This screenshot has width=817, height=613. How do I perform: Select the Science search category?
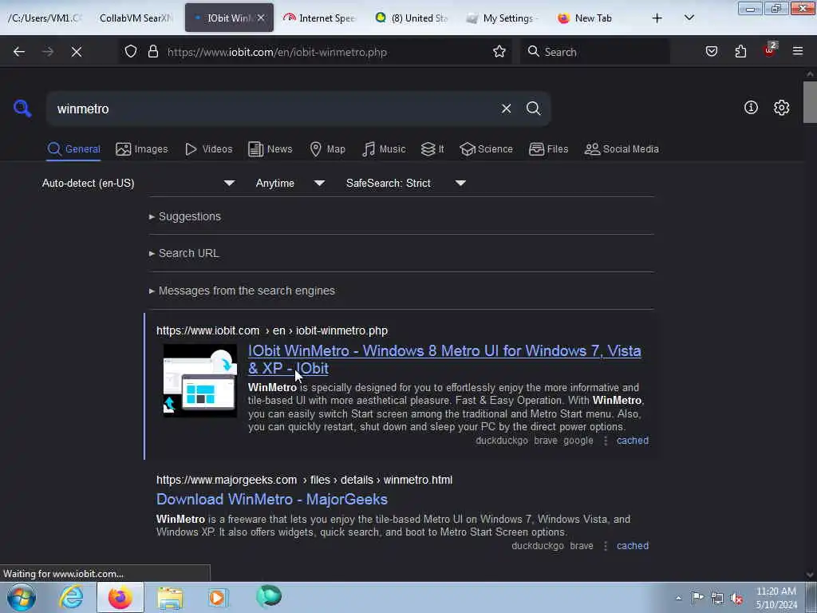[x=486, y=149]
